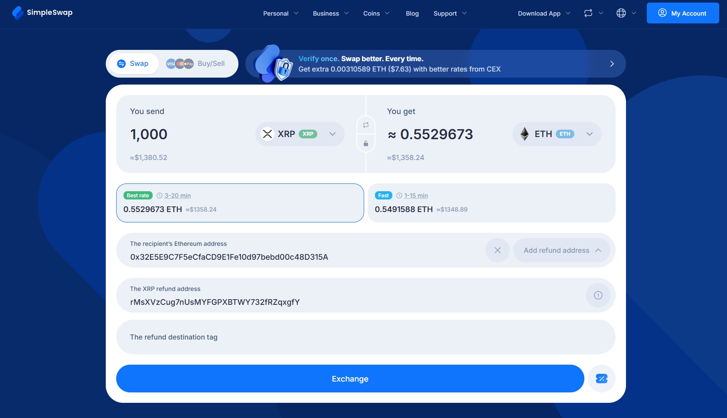
Task: Collapse the Add refund address section
Action: tap(562, 250)
